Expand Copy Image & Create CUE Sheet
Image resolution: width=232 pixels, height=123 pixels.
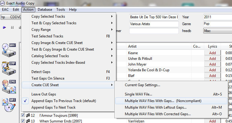click(68, 43)
